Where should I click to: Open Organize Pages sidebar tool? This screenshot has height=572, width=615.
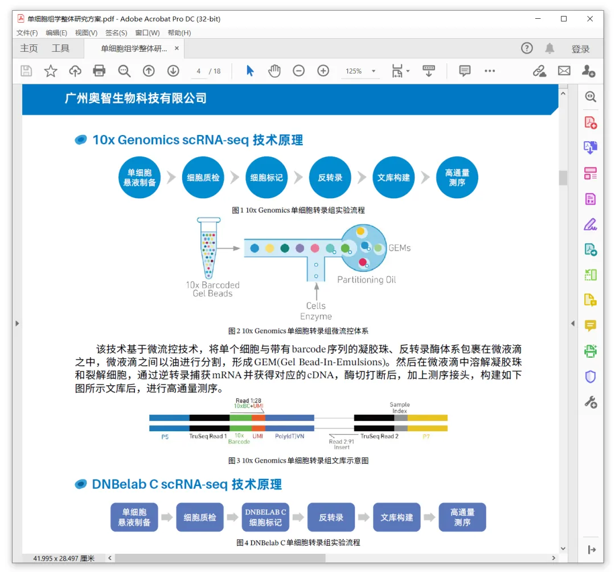pyautogui.click(x=591, y=173)
